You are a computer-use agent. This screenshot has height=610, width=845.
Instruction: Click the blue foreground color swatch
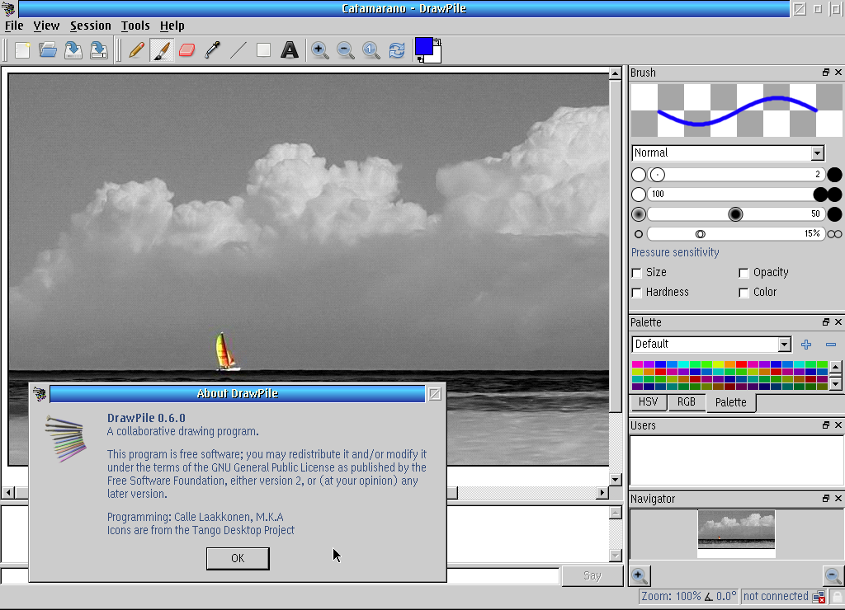click(x=424, y=46)
